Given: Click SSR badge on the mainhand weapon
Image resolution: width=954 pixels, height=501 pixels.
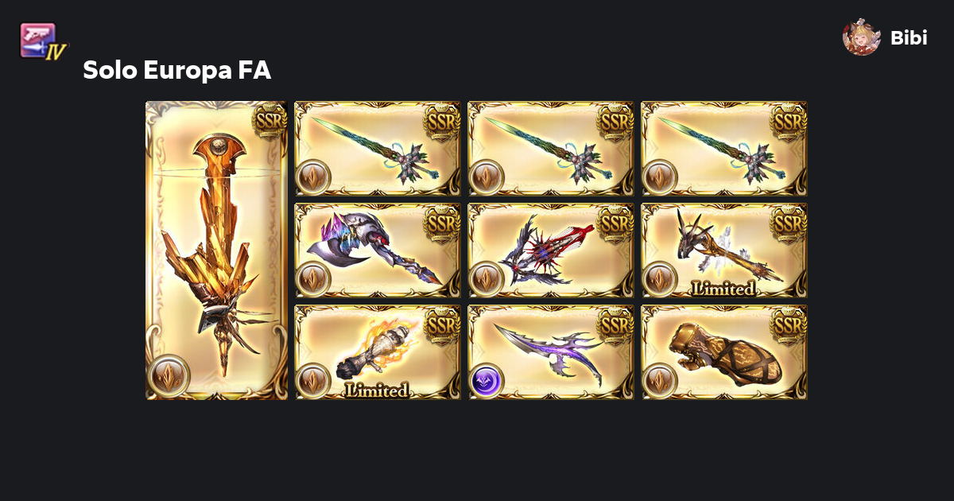Looking at the screenshot, I should tap(270, 121).
